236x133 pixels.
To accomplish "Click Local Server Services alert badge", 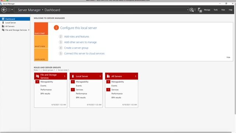I will 73,89.
